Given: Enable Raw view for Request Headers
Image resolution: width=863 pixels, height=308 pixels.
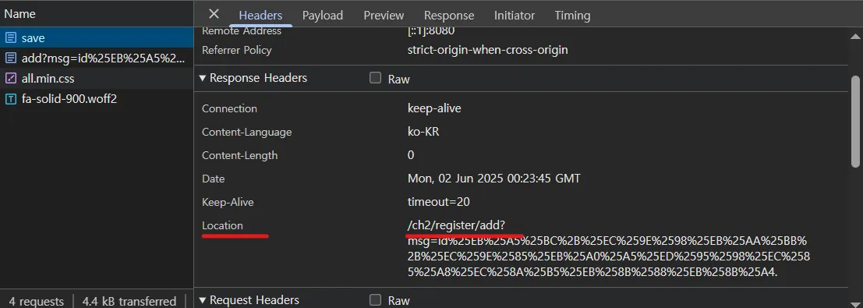Looking at the screenshot, I should (x=375, y=300).
